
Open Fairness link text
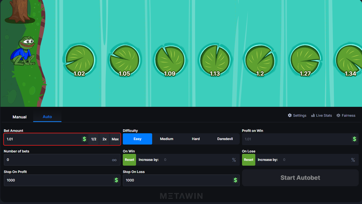pyautogui.click(x=349, y=115)
